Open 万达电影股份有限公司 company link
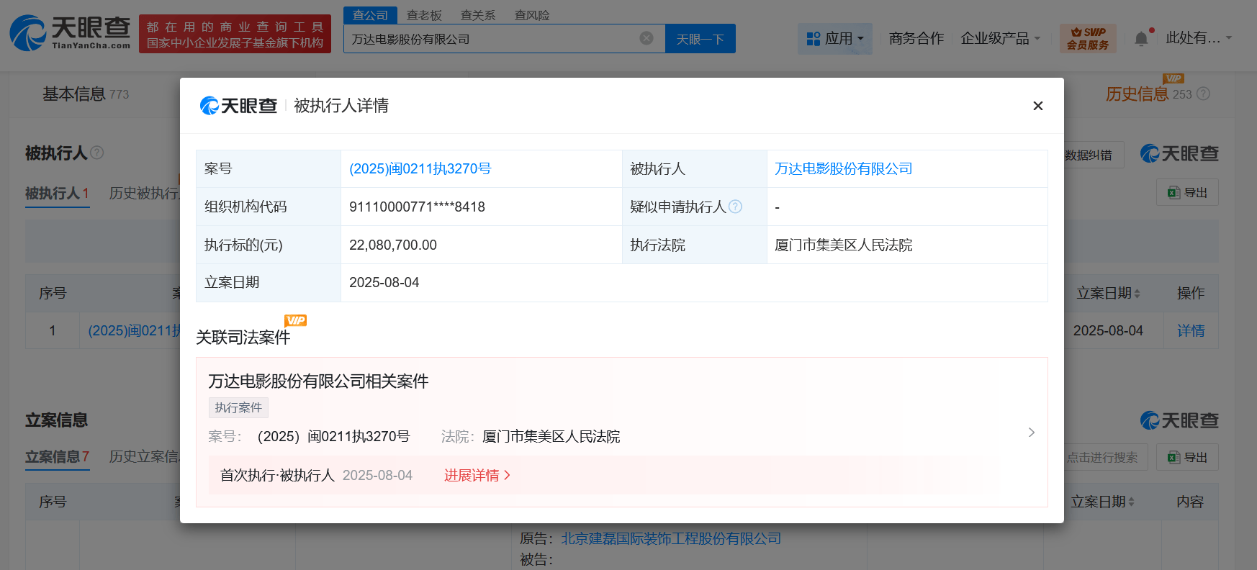This screenshot has width=1257, height=570. pos(843,168)
